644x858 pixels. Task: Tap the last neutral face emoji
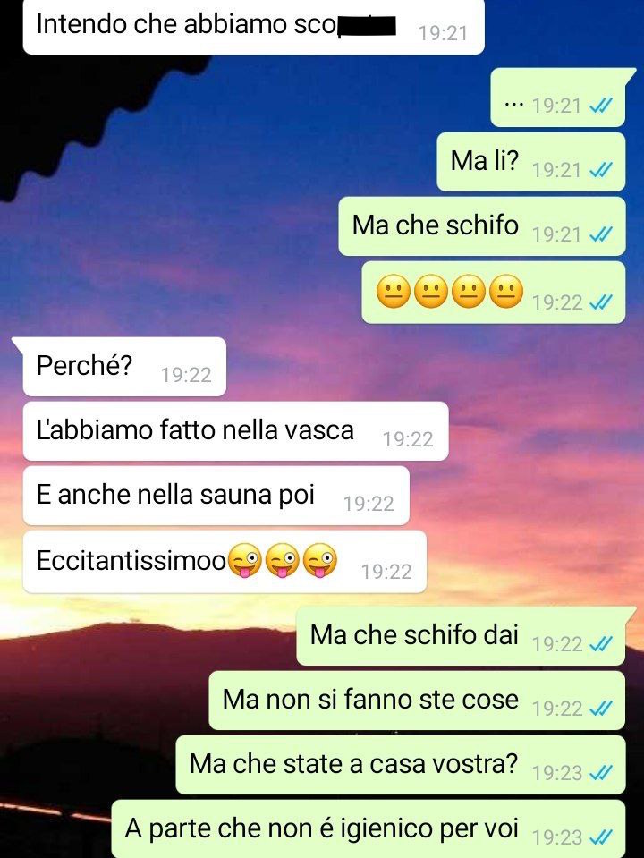coord(506,291)
